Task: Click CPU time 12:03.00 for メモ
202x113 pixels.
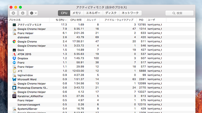Action: click(78, 71)
